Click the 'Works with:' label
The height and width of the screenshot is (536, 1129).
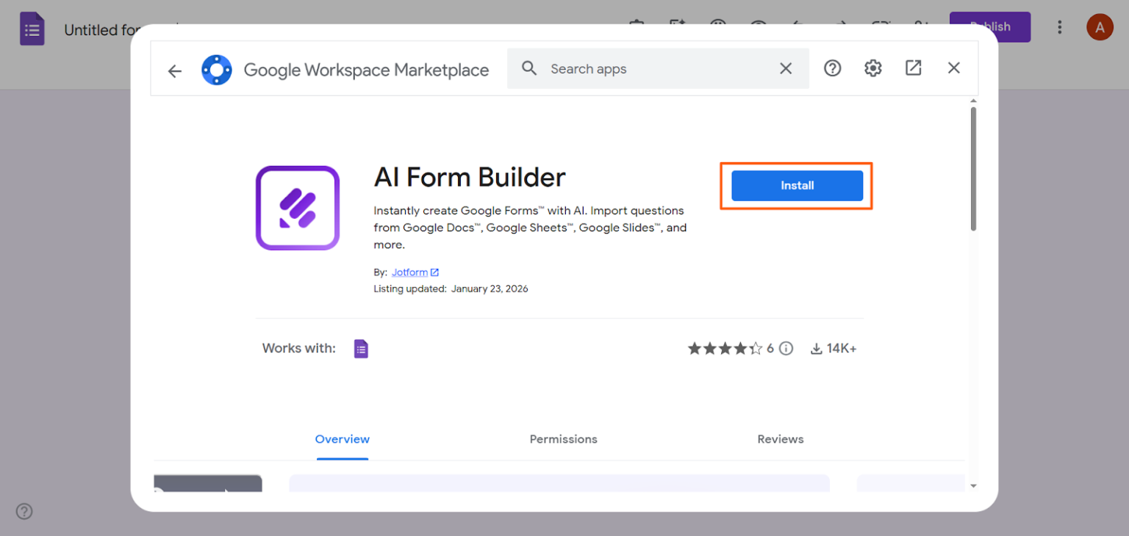tap(298, 348)
